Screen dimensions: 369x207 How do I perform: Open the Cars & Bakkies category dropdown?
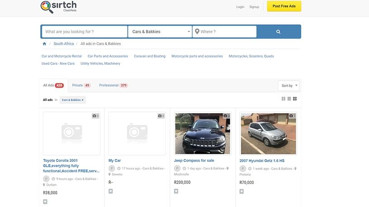pos(161,32)
